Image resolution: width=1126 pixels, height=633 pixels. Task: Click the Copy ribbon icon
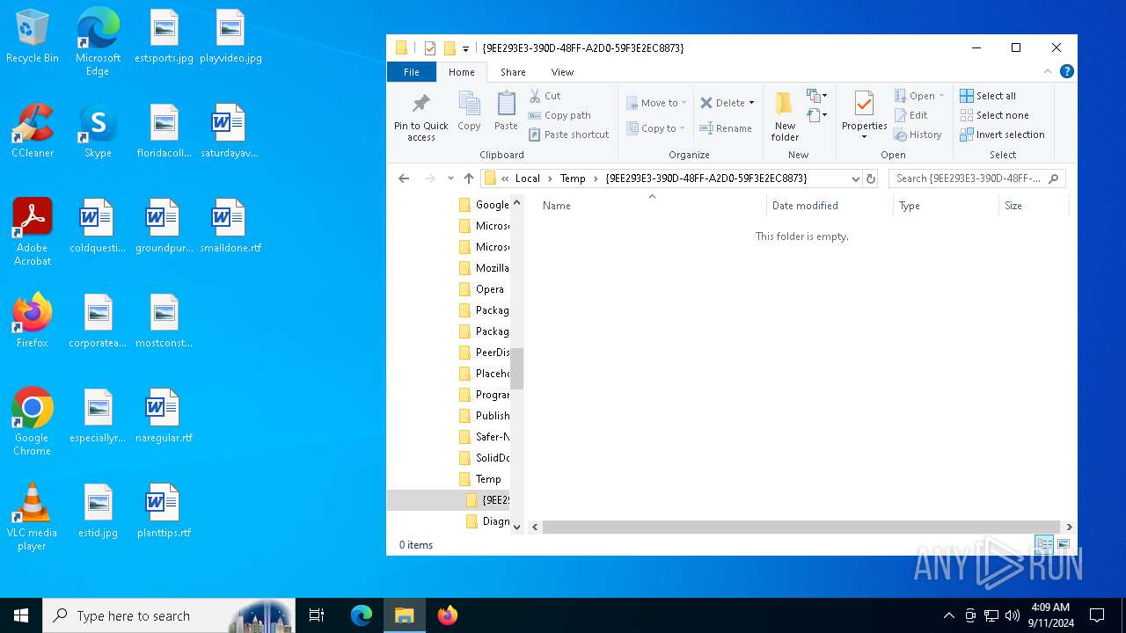coord(469,112)
